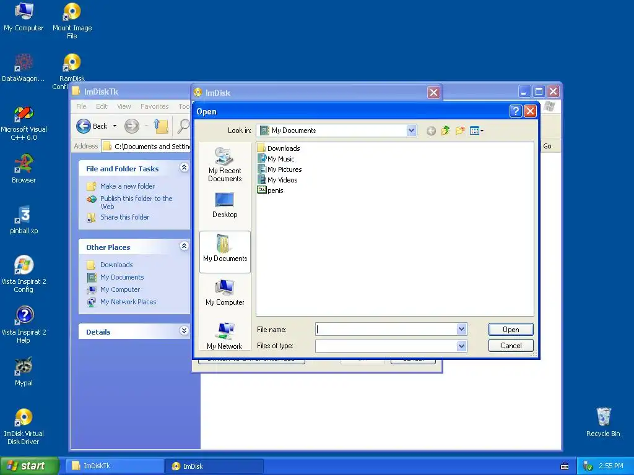Open File menu in ImDiskTk window
Viewport: 634px width, 475px height.
[x=81, y=106]
